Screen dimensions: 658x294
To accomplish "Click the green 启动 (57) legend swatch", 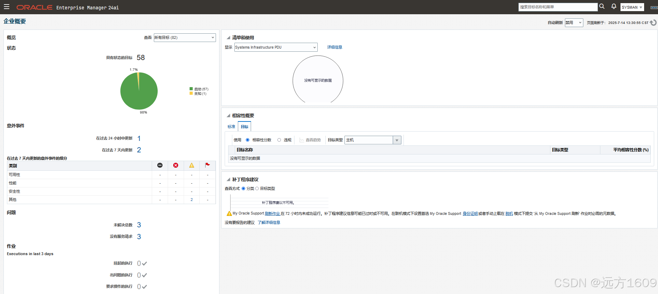I will tap(191, 89).
